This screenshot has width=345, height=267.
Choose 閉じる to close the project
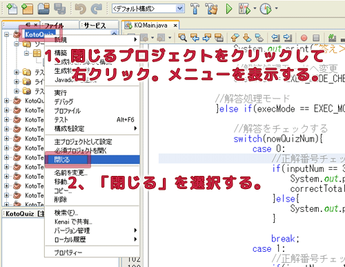tap(92, 159)
